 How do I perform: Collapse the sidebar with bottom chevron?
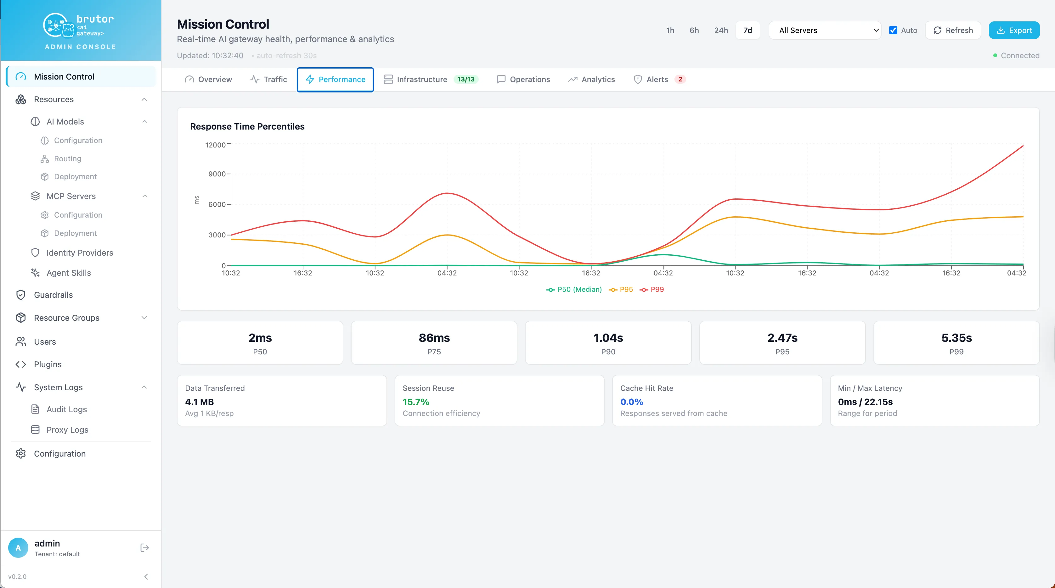point(146,577)
